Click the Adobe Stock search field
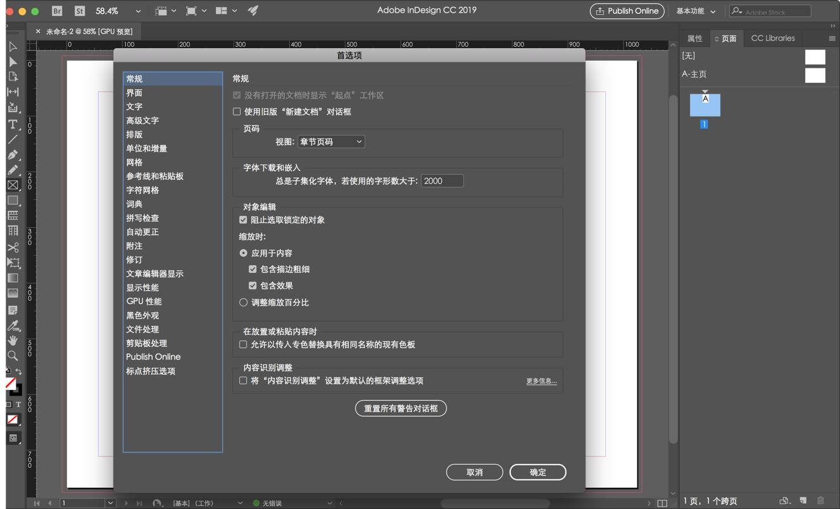 pyautogui.click(x=770, y=11)
